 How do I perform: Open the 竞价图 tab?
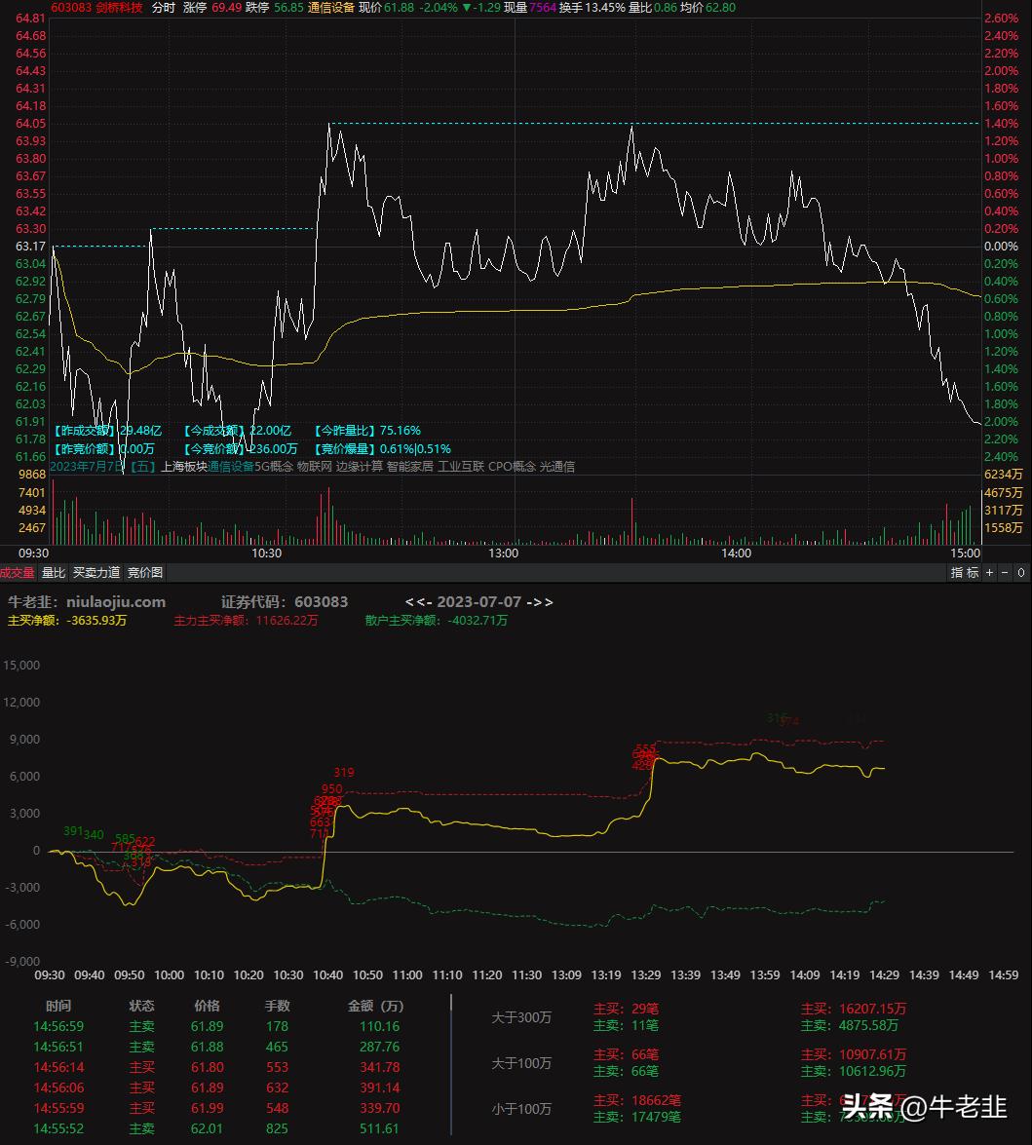145,573
